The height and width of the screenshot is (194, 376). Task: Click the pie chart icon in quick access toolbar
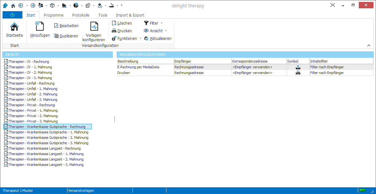[76, 5]
